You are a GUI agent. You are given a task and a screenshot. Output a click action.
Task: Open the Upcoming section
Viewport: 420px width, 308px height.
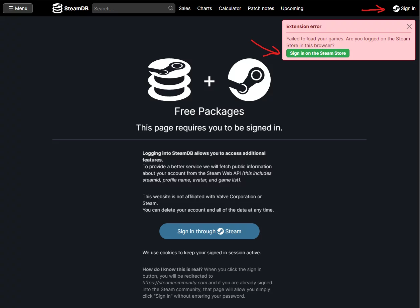292,8
